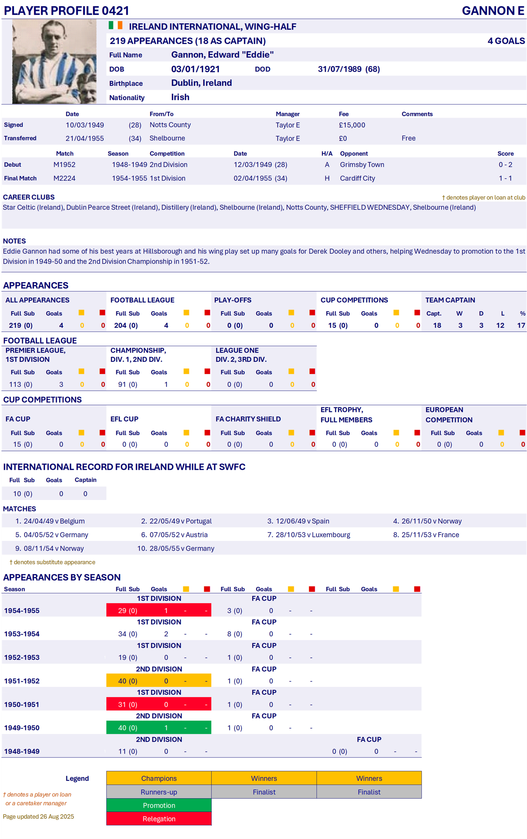
Task: Click the red card icon under Football League
Action: coord(207,313)
